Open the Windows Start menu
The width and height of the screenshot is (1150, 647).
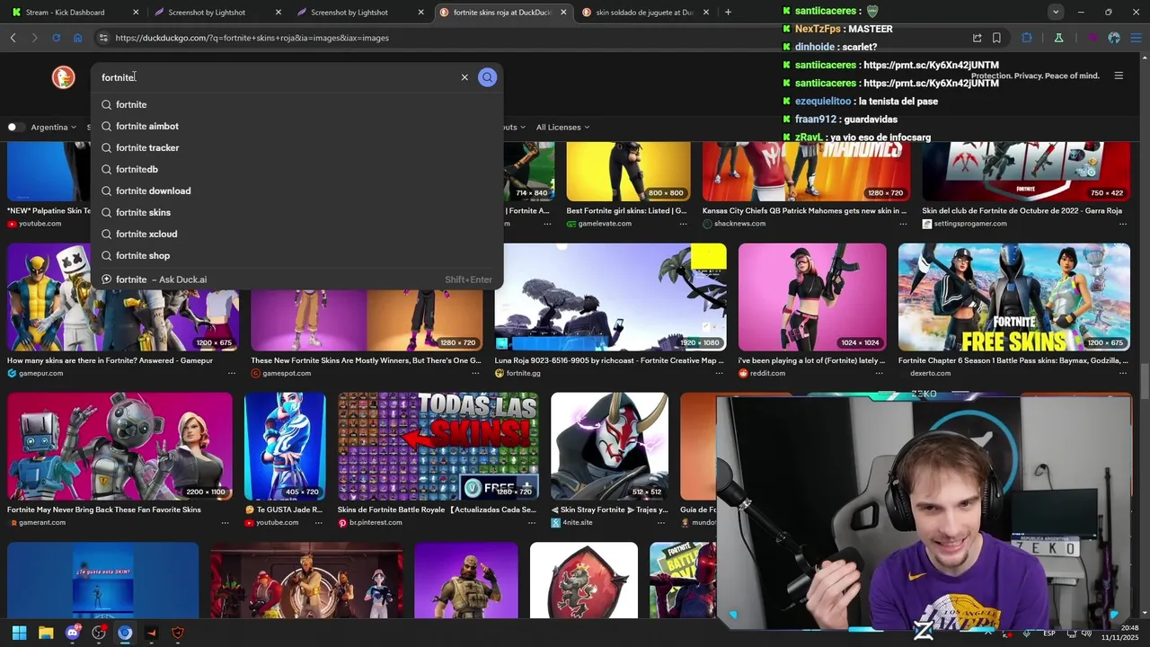19,633
